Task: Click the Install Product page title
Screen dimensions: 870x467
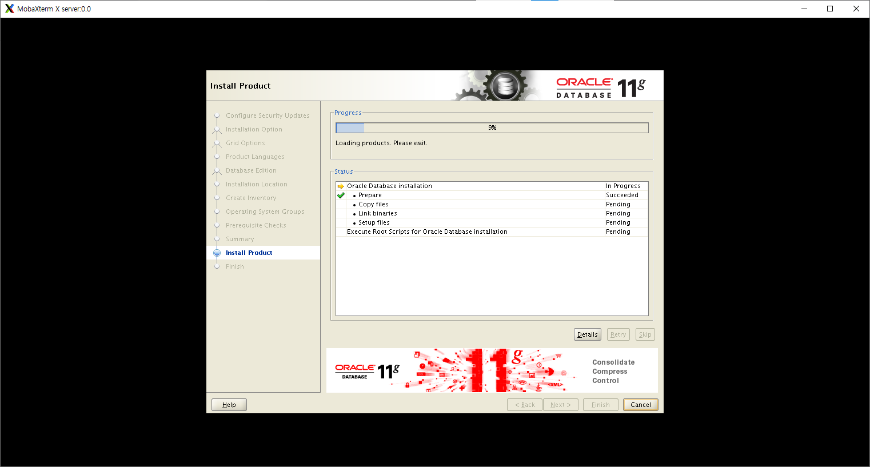Action: point(240,86)
